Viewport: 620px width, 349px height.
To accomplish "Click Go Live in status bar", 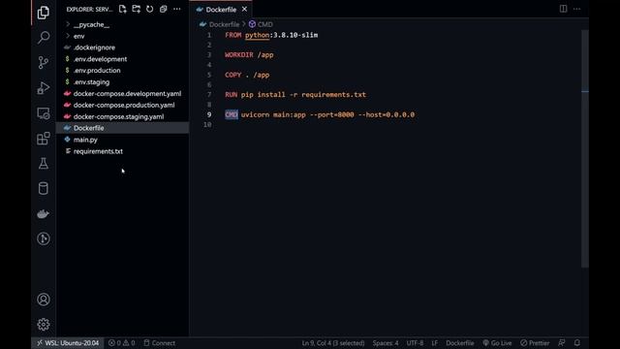I will point(497,343).
